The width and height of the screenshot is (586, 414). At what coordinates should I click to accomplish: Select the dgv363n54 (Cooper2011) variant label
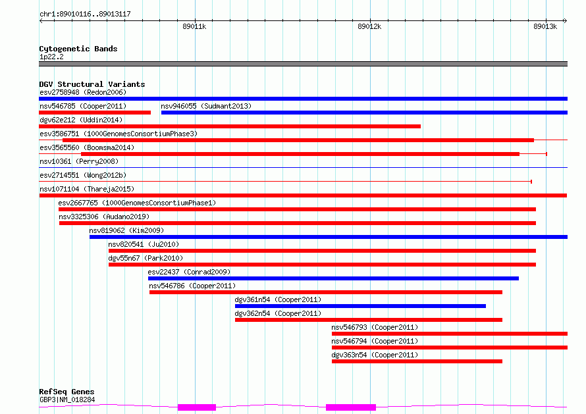tap(375, 355)
